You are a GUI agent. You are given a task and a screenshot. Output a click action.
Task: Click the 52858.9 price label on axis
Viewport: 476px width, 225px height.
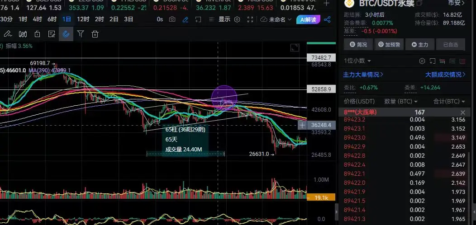click(x=321, y=89)
